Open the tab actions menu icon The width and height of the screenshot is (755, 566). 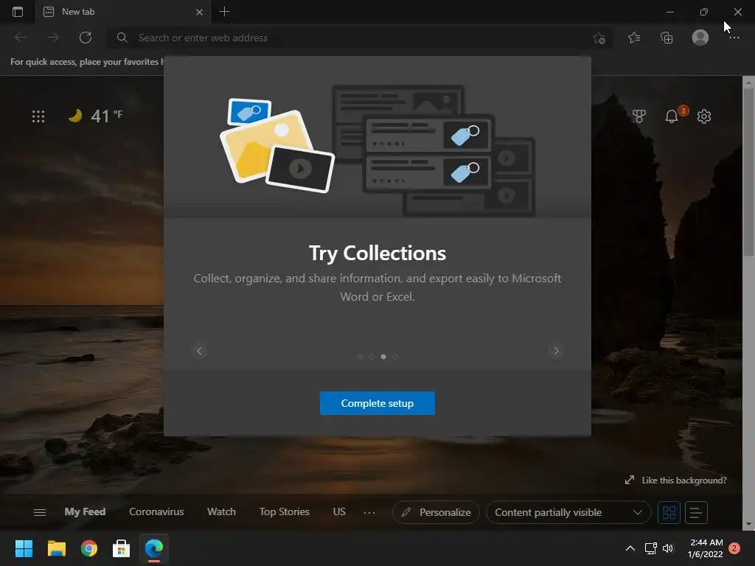coord(18,12)
